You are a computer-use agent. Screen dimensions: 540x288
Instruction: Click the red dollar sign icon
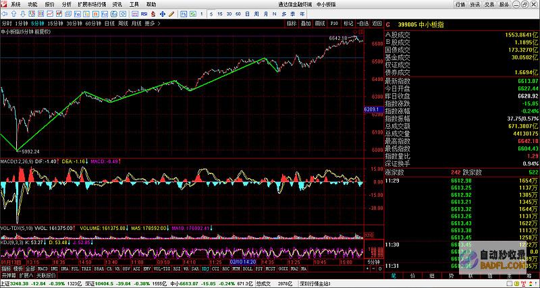[154, 14]
